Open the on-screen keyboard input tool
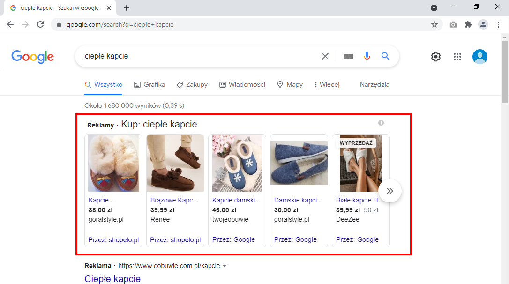 (x=348, y=57)
